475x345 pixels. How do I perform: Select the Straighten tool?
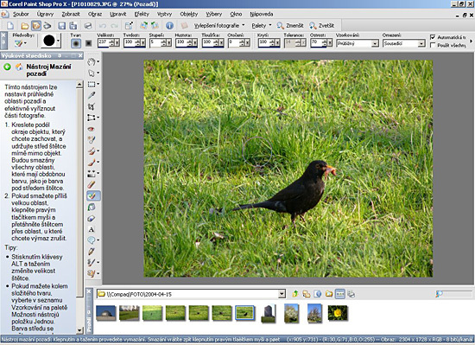pyautogui.click(x=92, y=118)
